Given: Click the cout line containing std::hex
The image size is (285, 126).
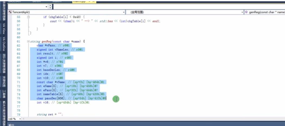Looking at the screenshot, I should 105,21.
